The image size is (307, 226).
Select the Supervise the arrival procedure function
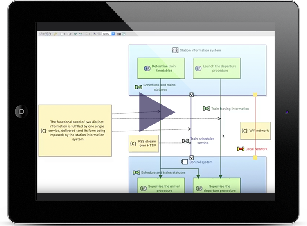coord(161,188)
